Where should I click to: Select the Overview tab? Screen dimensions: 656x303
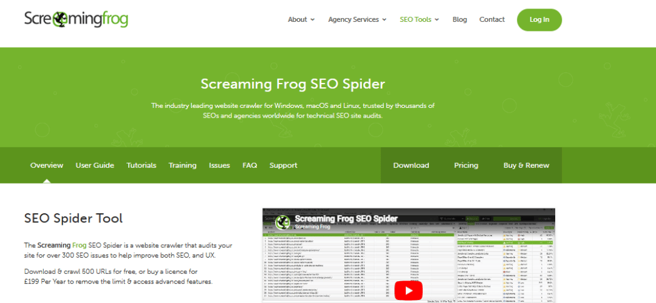click(x=47, y=165)
